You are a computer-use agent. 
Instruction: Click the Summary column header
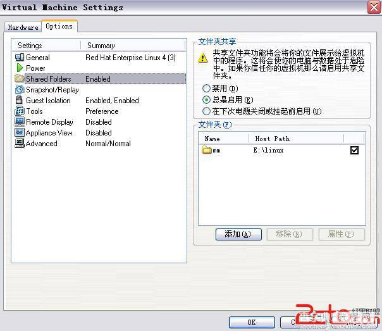(133, 46)
